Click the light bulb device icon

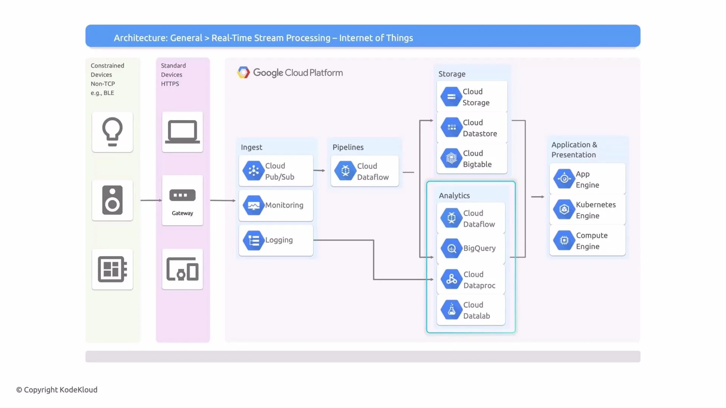112,132
